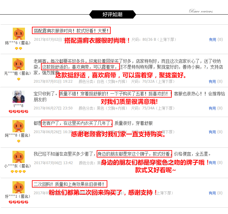
Task: Mark 陈***6 review as 有用
Action: coord(216,40)
